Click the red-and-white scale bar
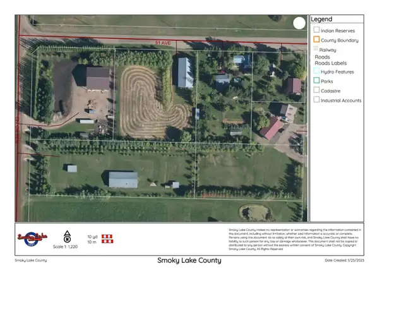404x312 pixels. pyautogui.click(x=107, y=239)
